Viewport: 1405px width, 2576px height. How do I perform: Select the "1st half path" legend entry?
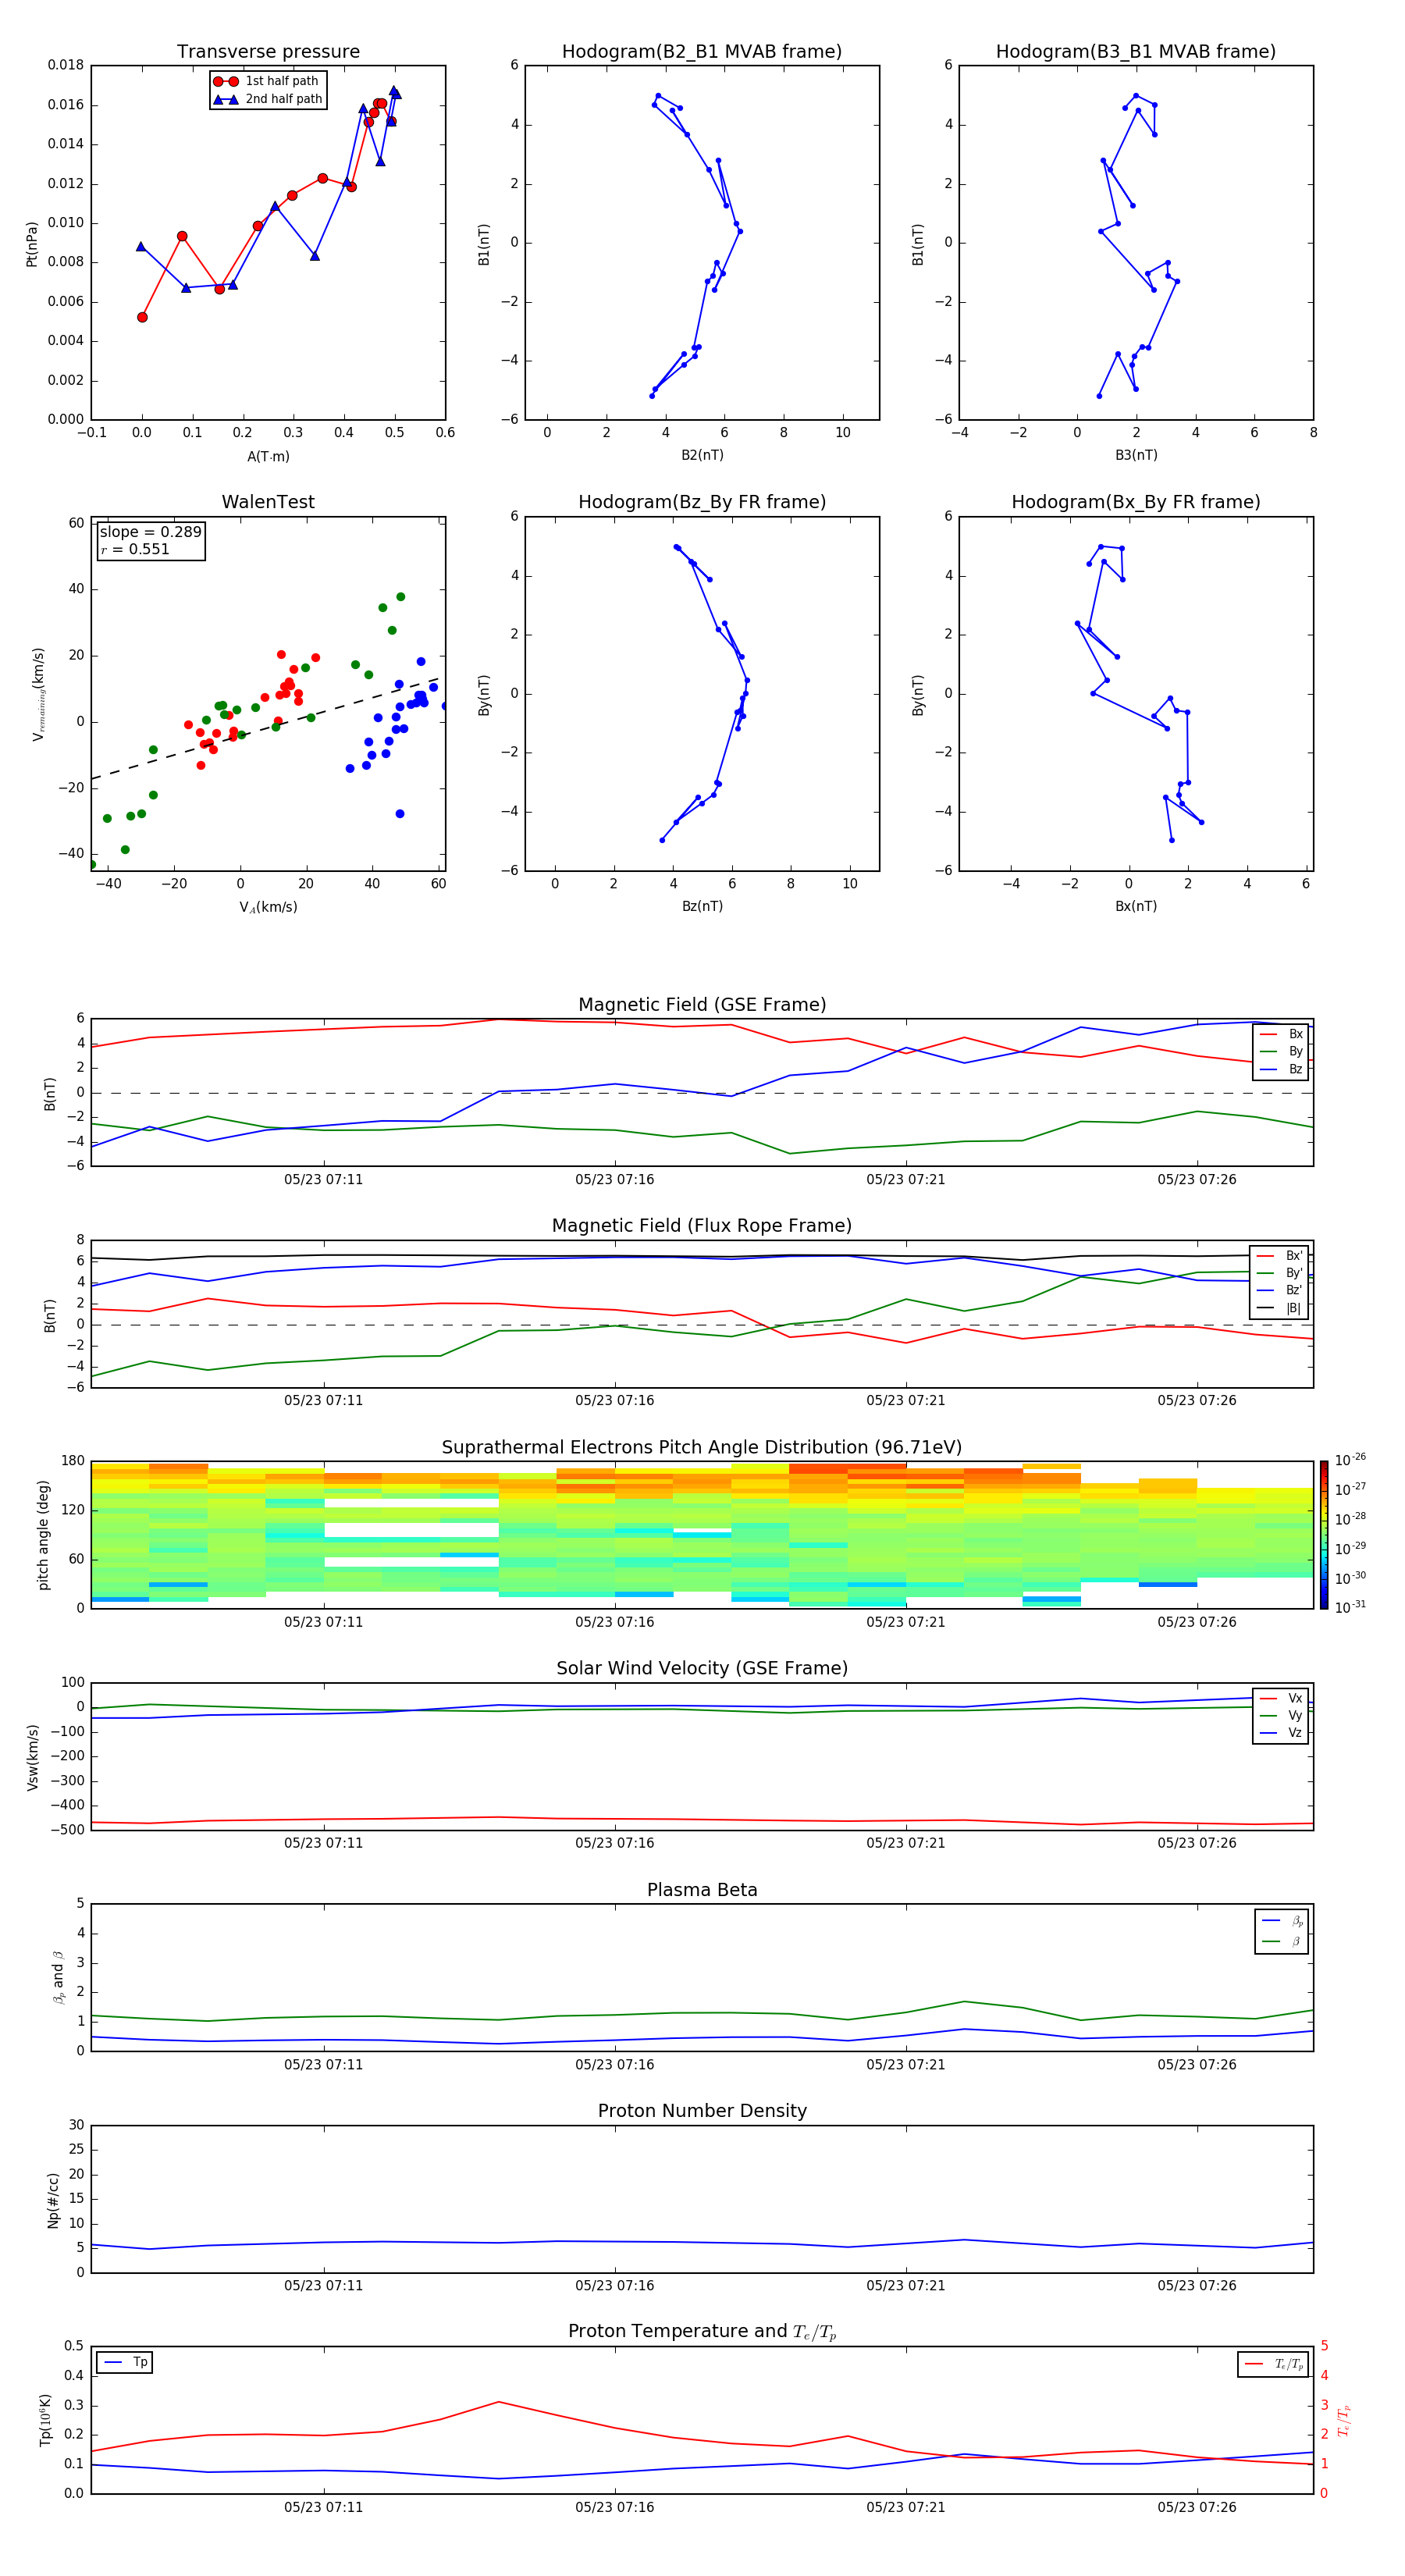click(266, 81)
